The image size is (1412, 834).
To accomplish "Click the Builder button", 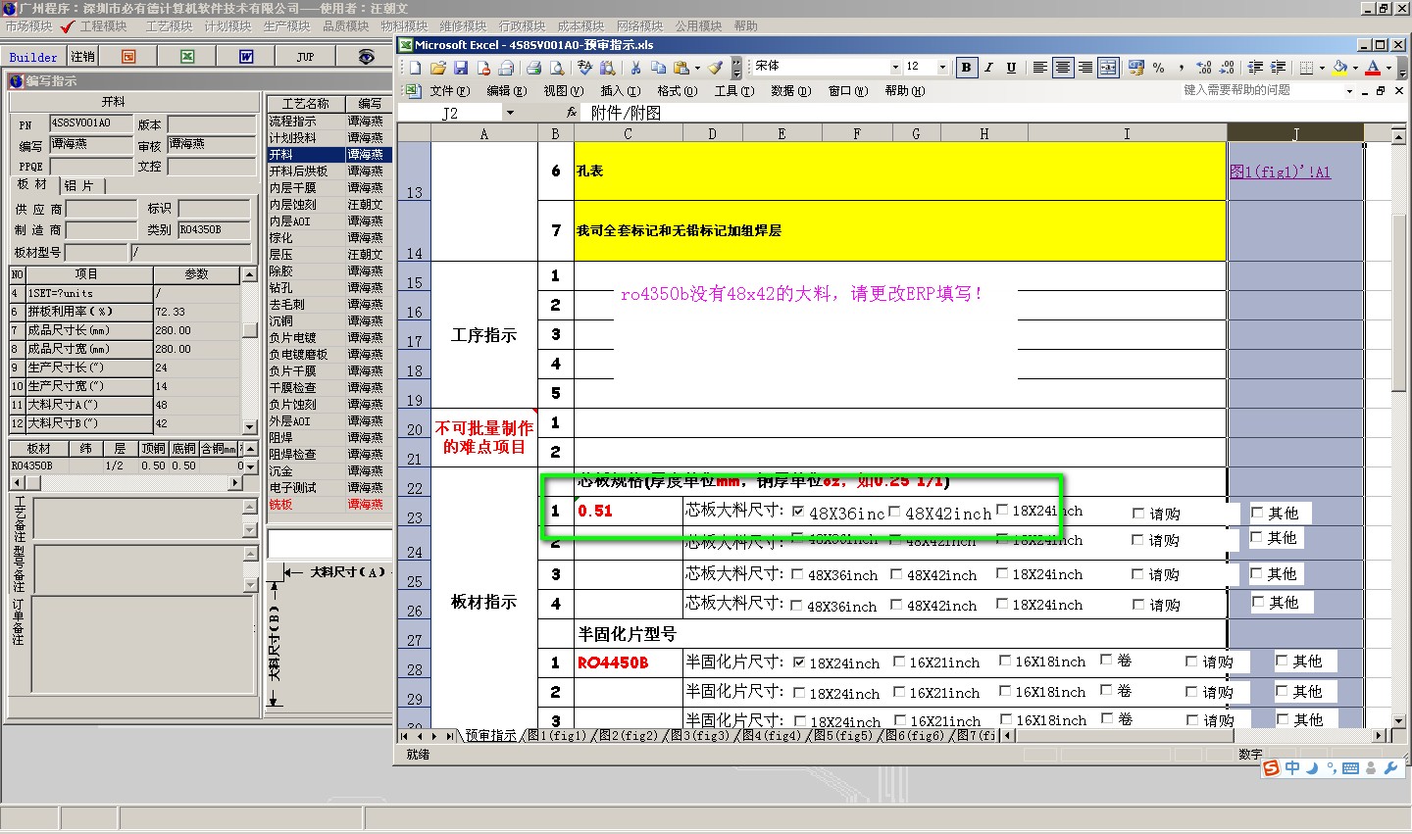I will pos(33,57).
